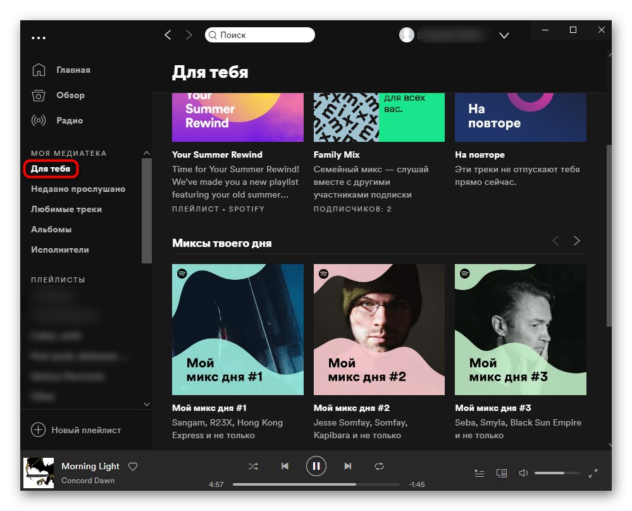Click the sidebar scrollbar thumb
This screenshot has height=511, width=632.
tap(147, 211)
